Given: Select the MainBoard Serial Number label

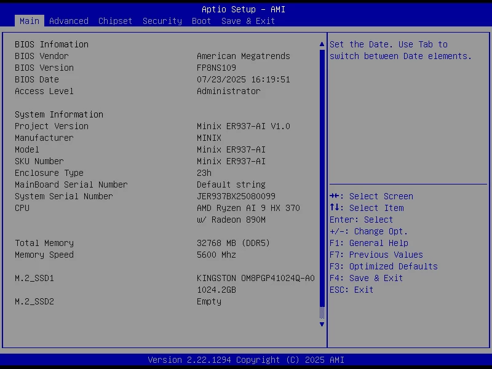Looking at the screenshot, I should click(x=71, y=184).
